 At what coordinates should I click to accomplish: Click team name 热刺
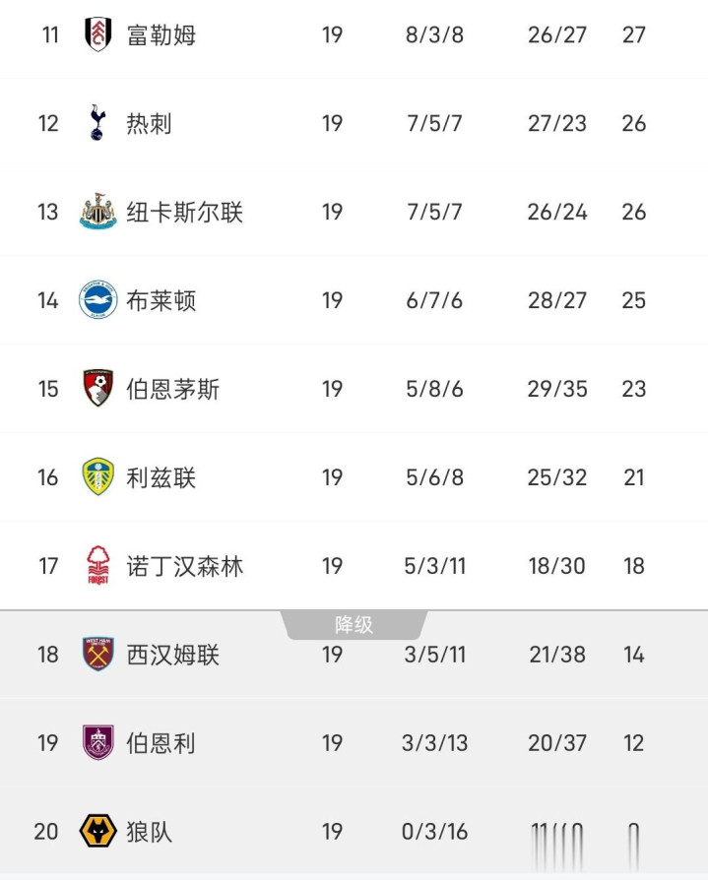(x=150, y=124)
